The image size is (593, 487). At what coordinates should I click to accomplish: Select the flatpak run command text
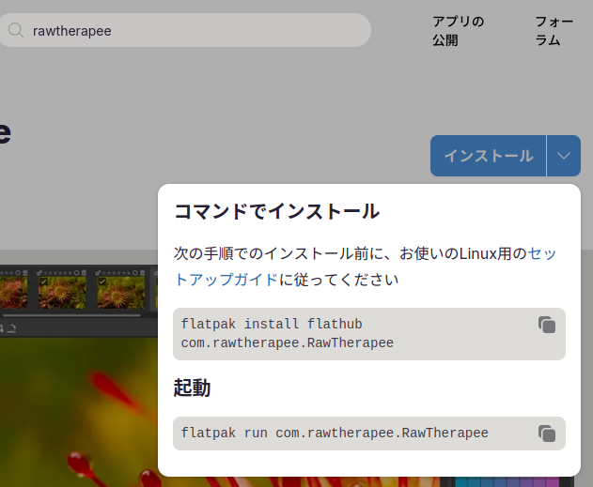point(335,433)
